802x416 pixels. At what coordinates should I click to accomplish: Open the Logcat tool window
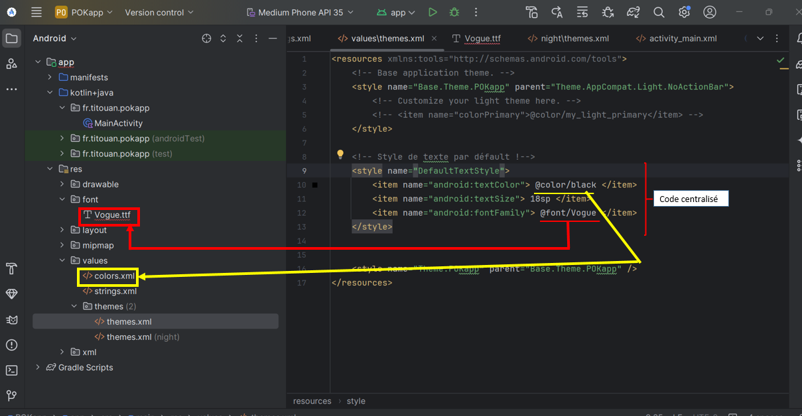(x=11, y=320)
